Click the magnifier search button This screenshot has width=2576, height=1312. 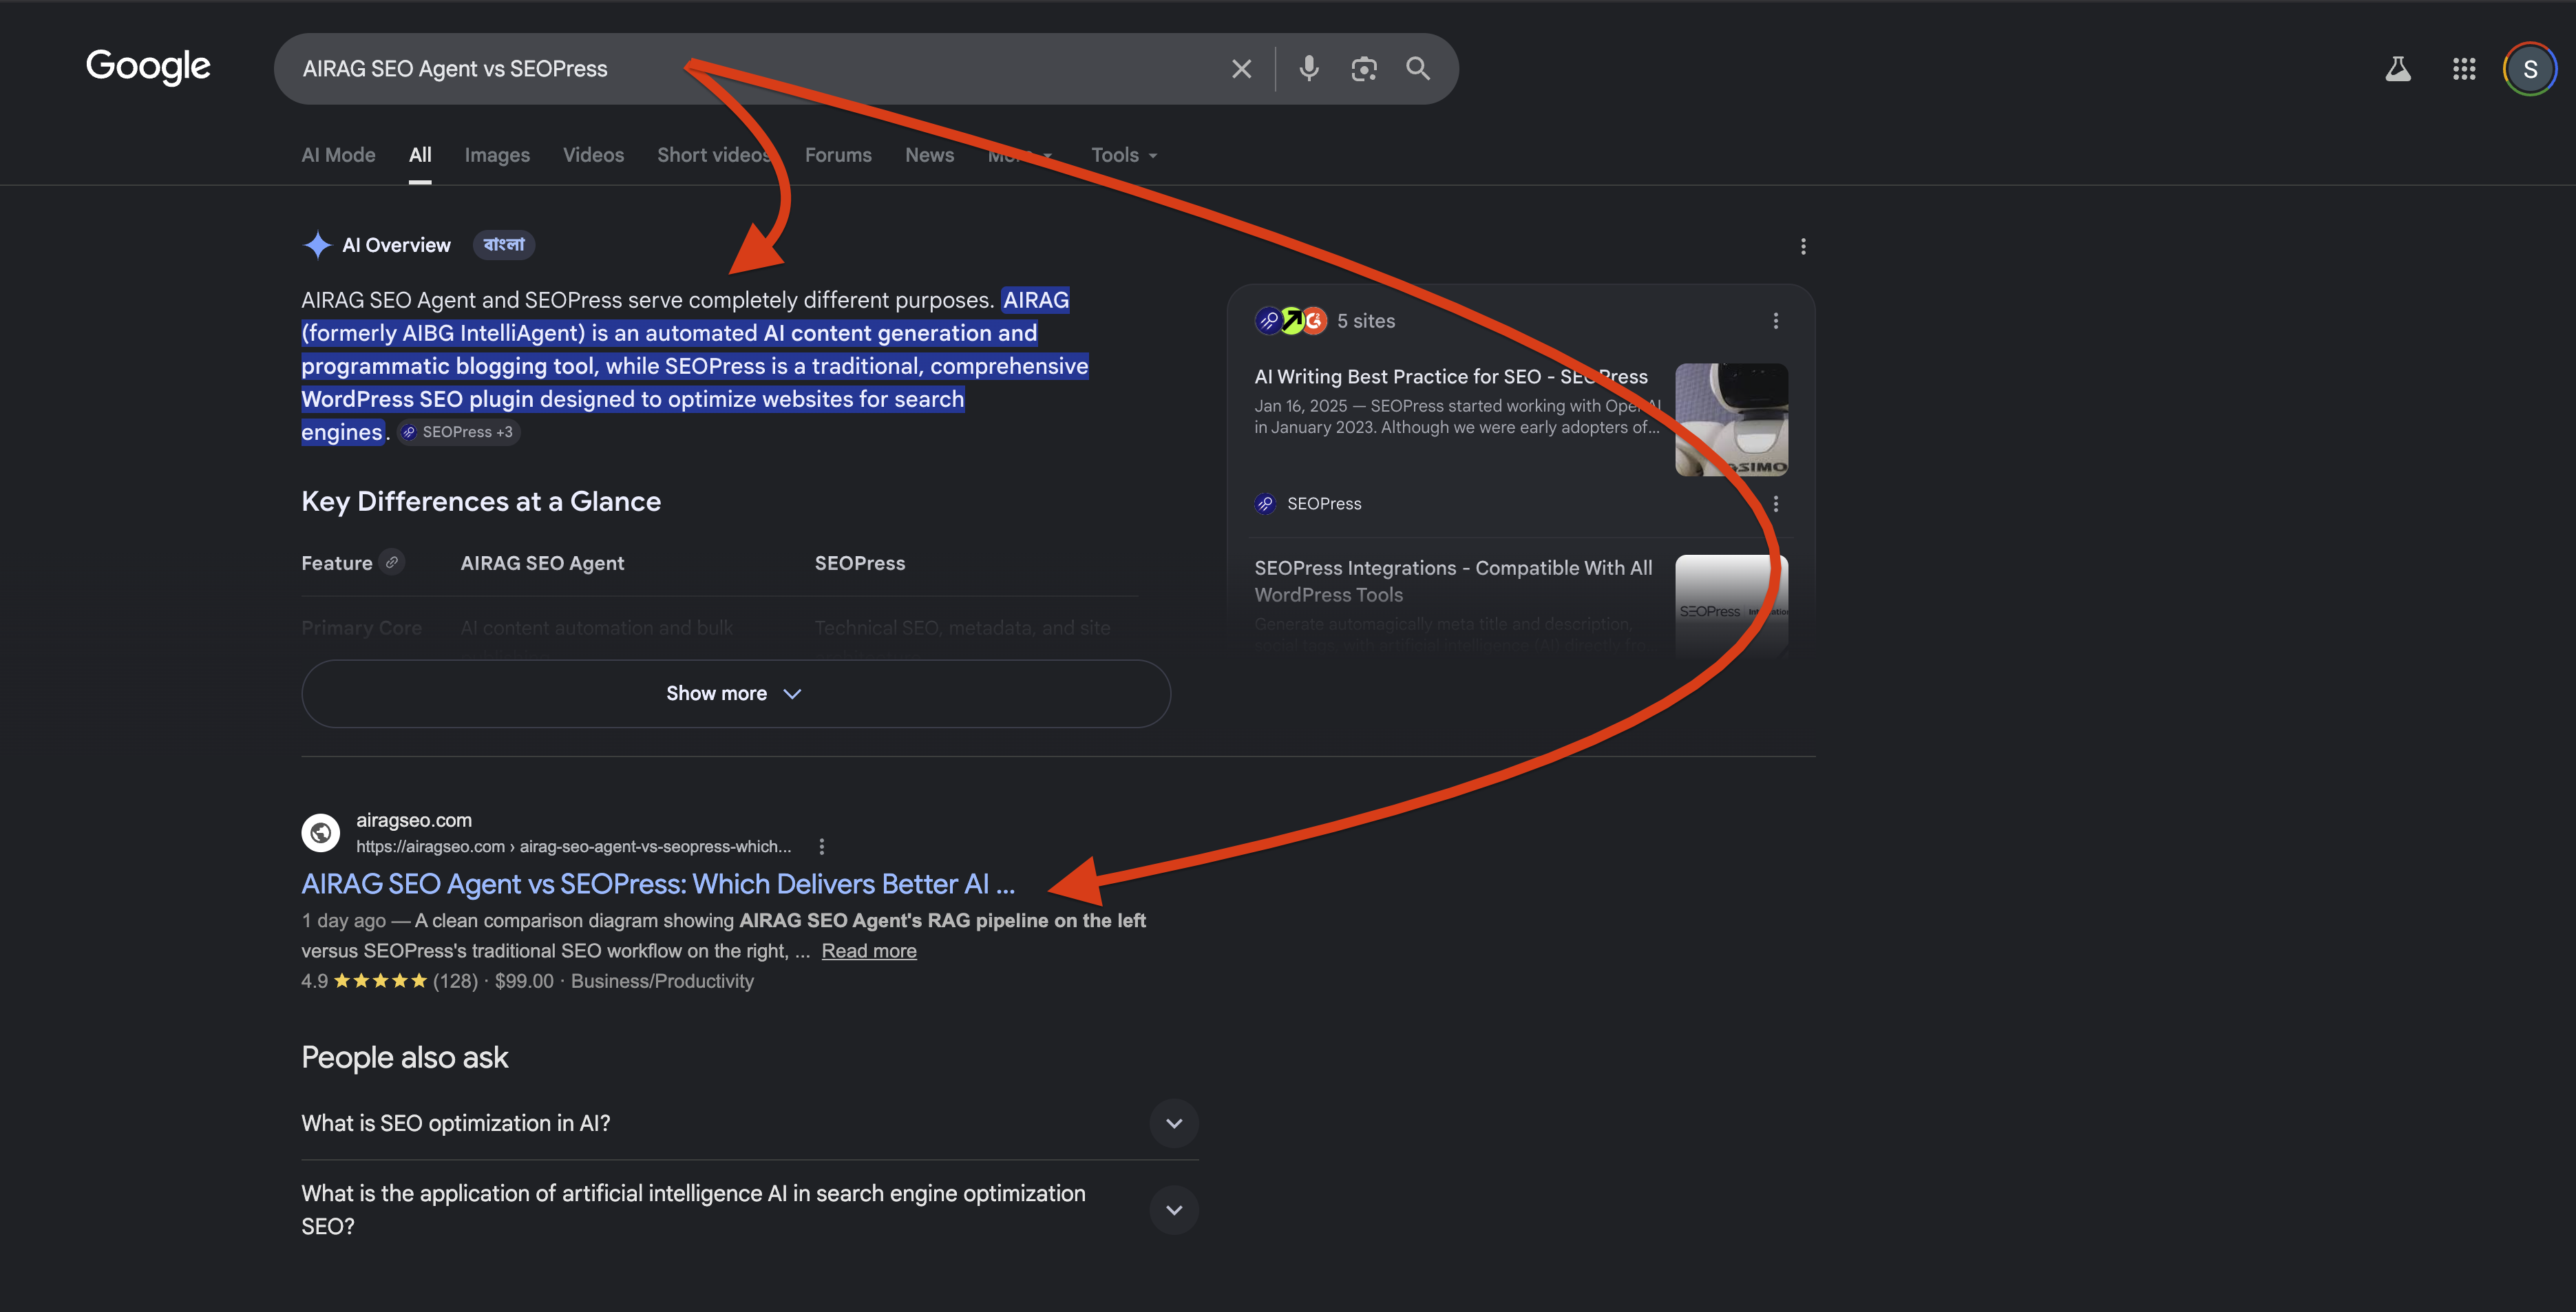pos(1418,69)
